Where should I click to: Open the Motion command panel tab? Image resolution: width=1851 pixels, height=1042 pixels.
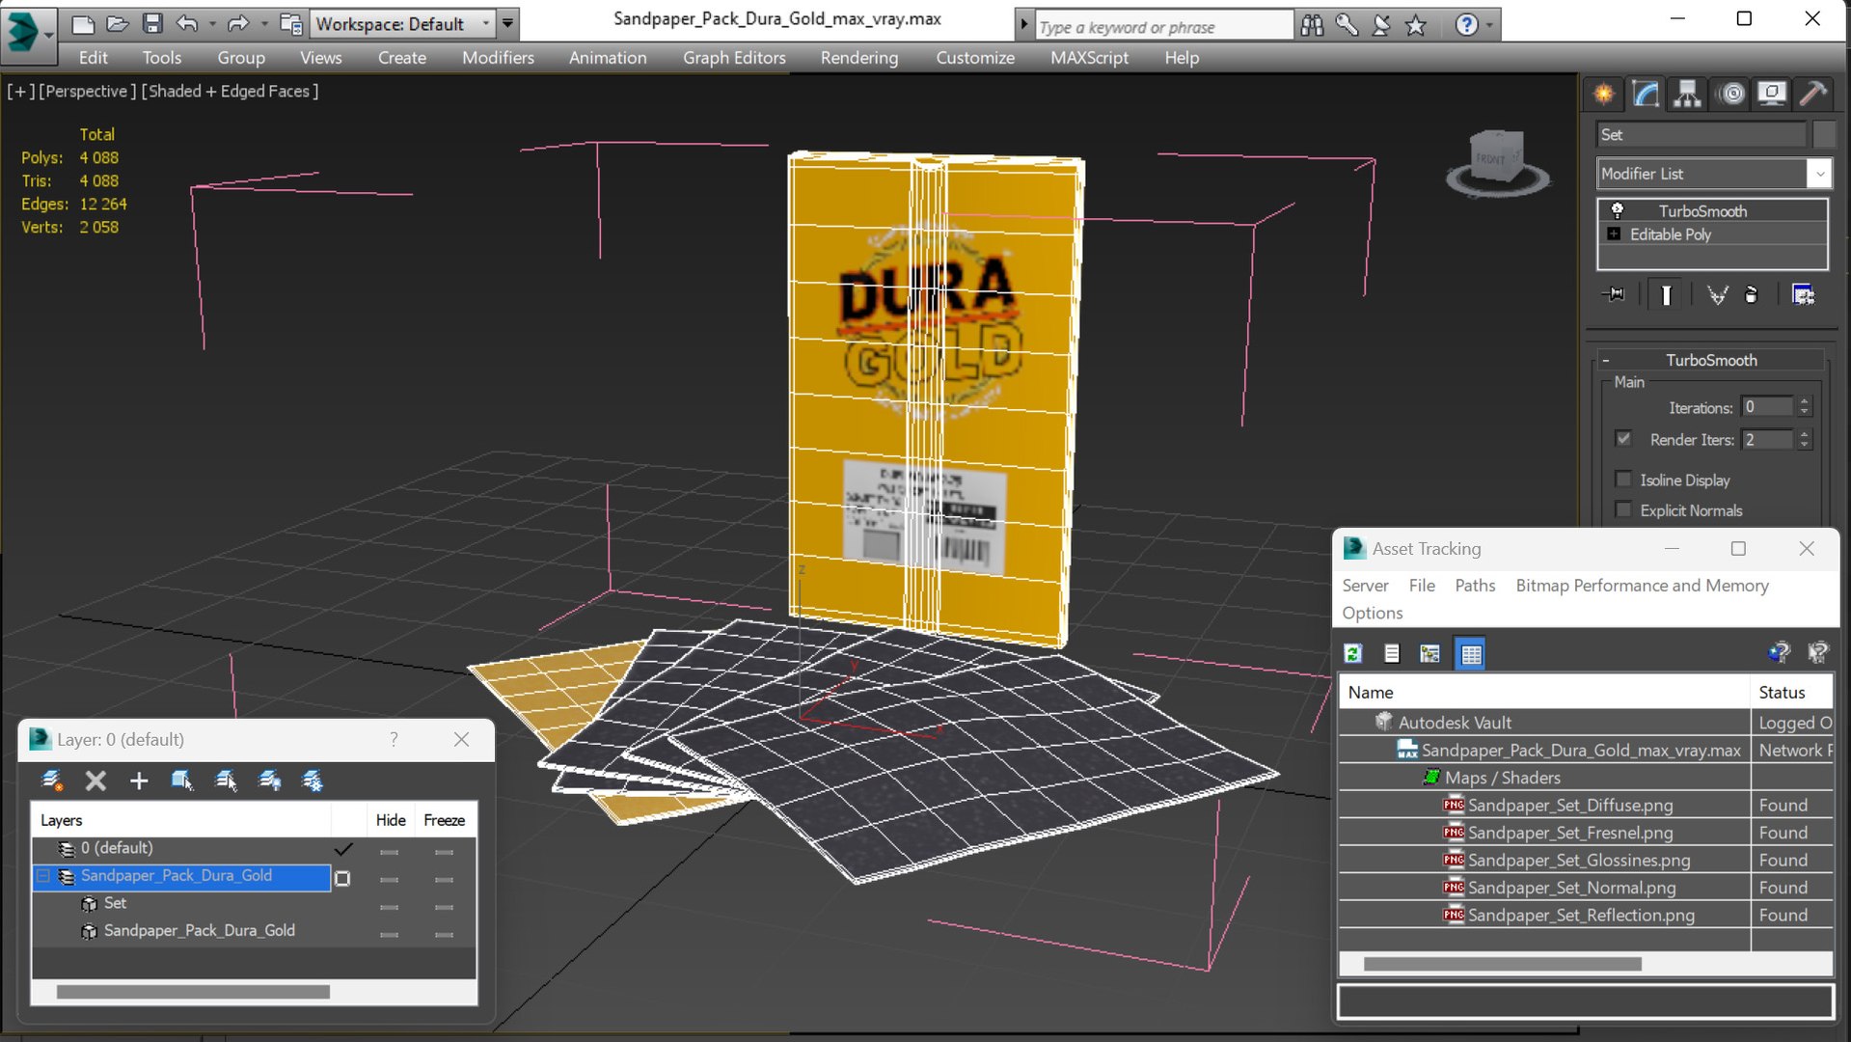click(1732, 94)
